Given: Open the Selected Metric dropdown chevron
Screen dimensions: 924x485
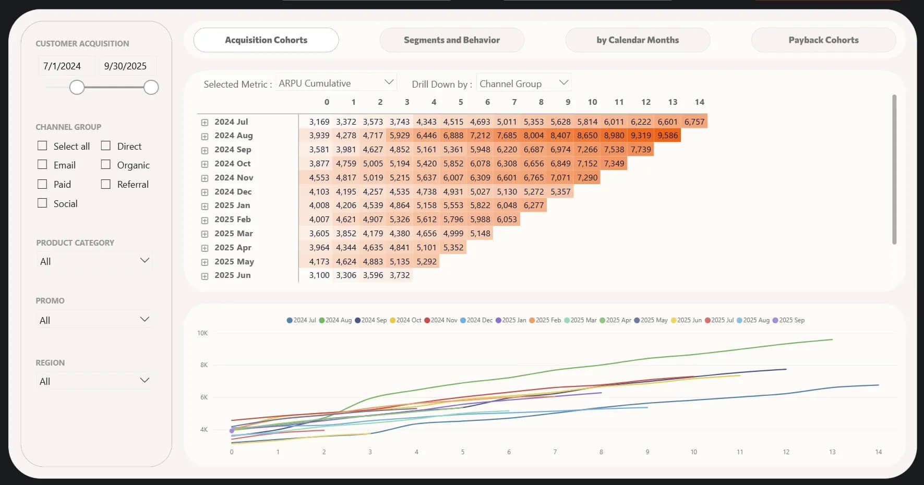Looking at the screenshot, I should (389, 82).
